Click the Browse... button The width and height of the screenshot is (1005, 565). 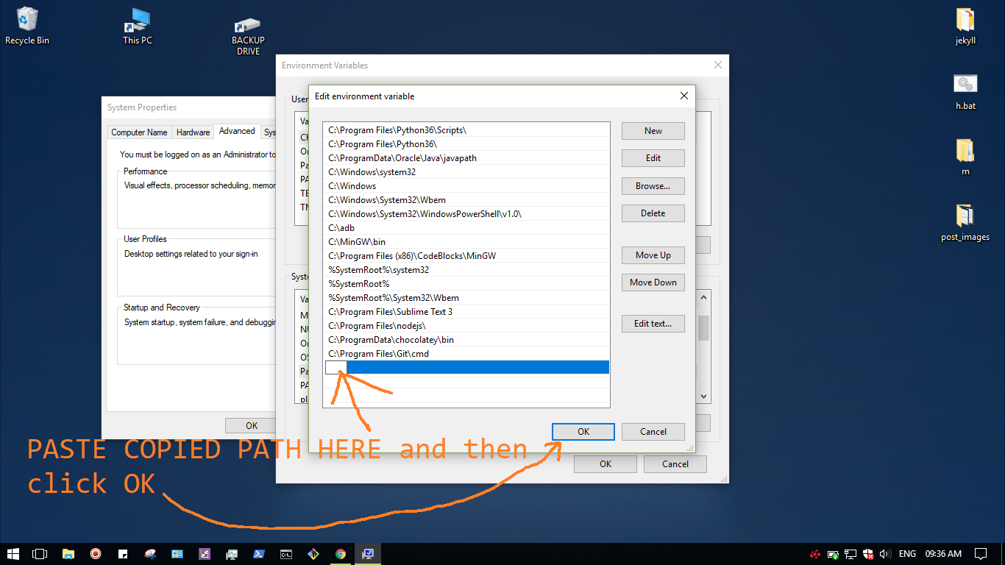click(653, 186)
